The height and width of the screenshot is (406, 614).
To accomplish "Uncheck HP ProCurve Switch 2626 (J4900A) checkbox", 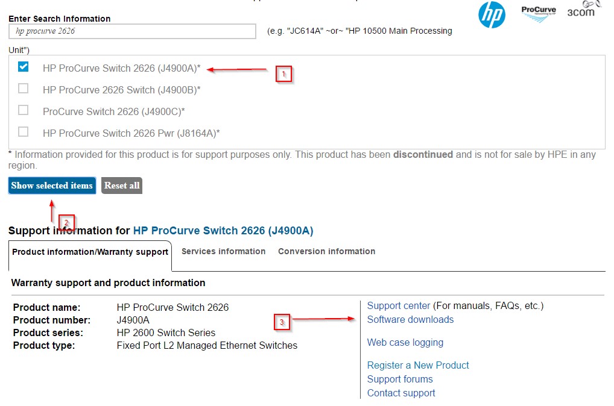I will [23, 66].
